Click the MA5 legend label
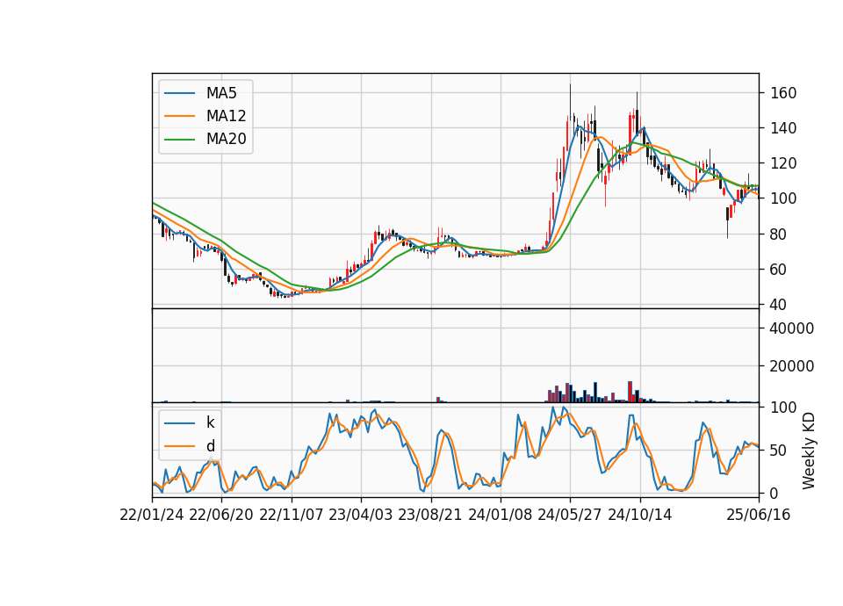Screen dimensions: 843x606 tap(221, 93)
